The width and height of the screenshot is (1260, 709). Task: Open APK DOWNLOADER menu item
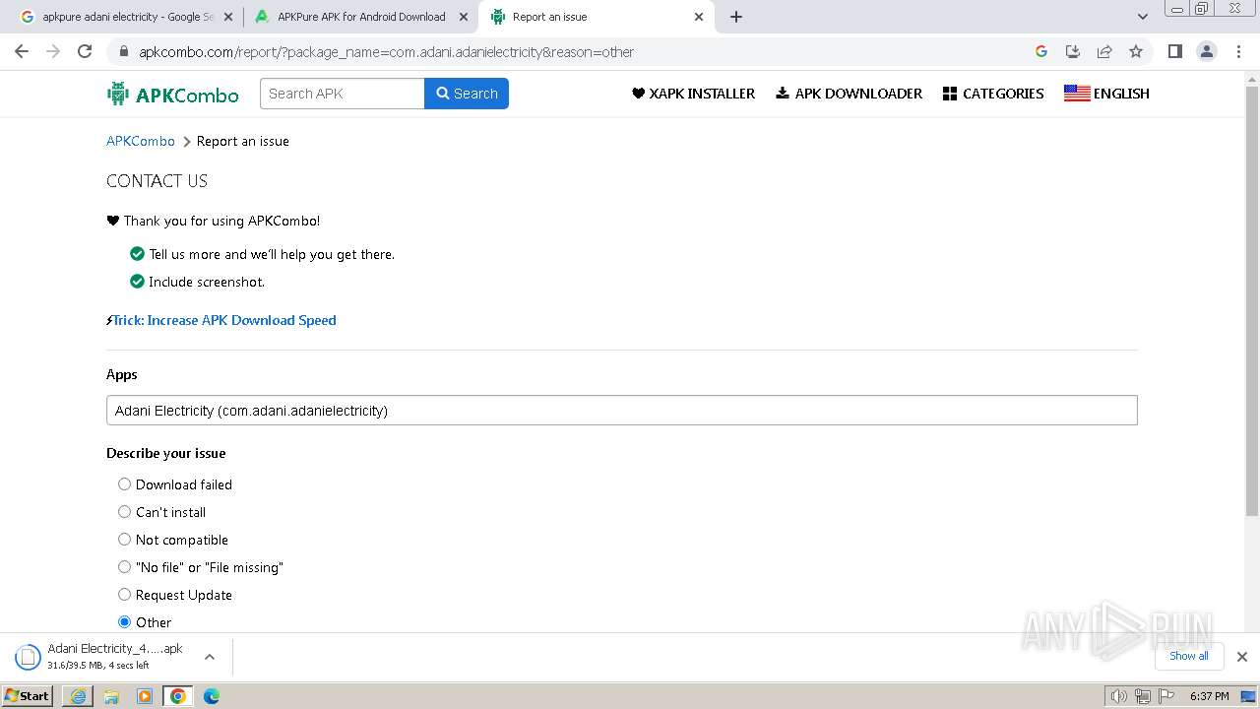point(849,94)
